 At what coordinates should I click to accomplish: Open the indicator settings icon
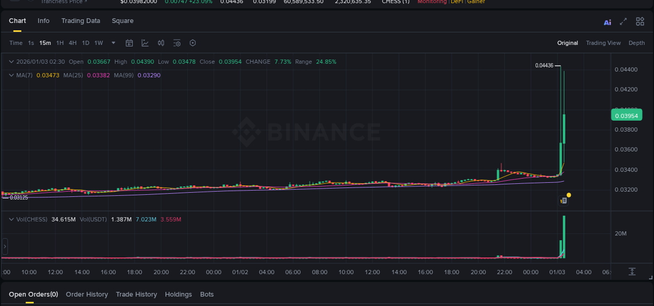[176, 43]
